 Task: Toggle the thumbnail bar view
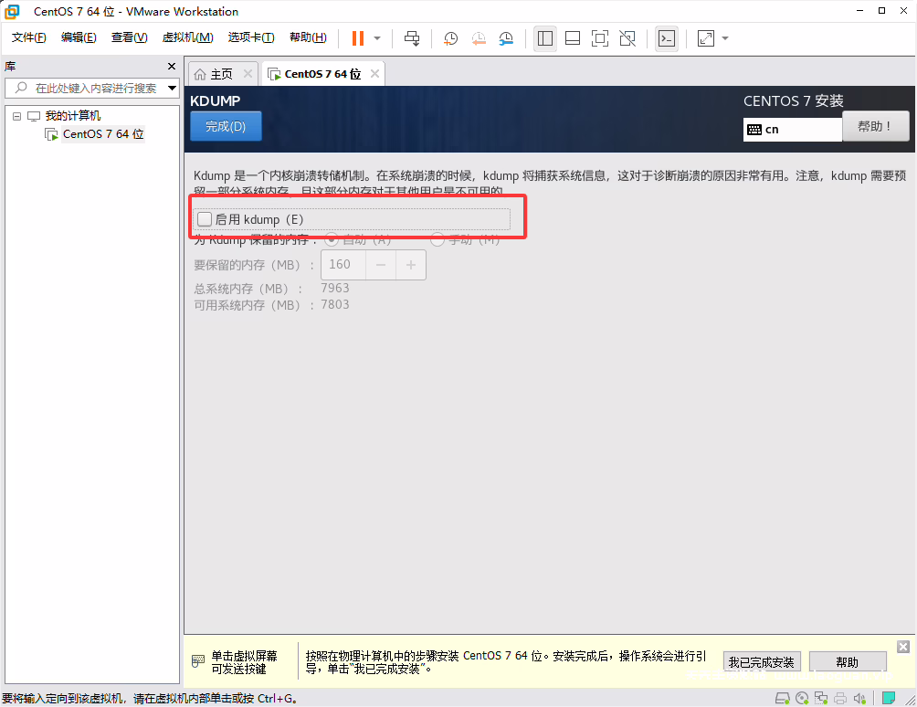(573, 38)
